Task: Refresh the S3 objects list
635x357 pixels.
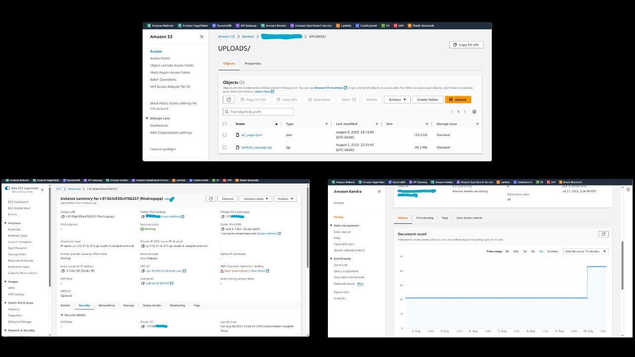Action: tap(229, 100)
